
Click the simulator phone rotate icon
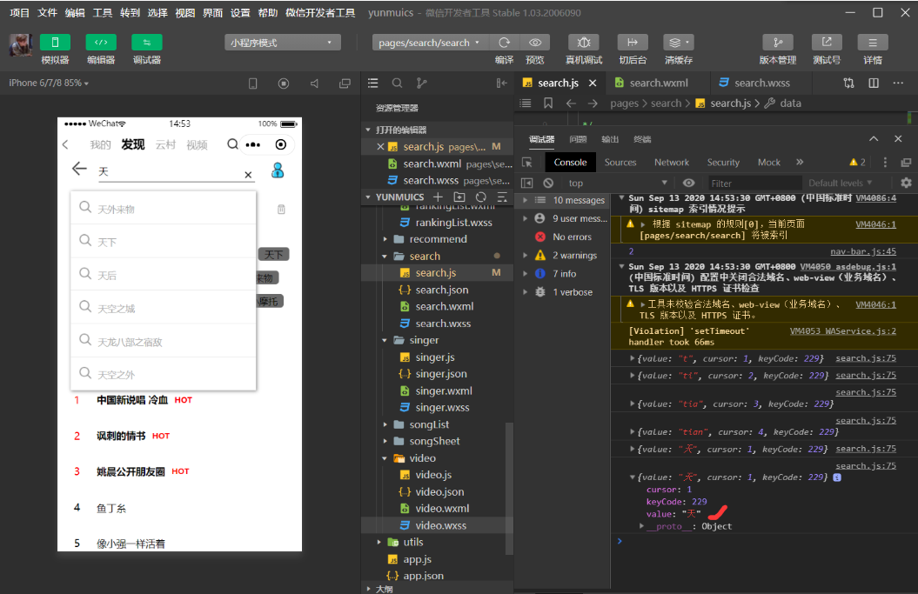[253, 83]
